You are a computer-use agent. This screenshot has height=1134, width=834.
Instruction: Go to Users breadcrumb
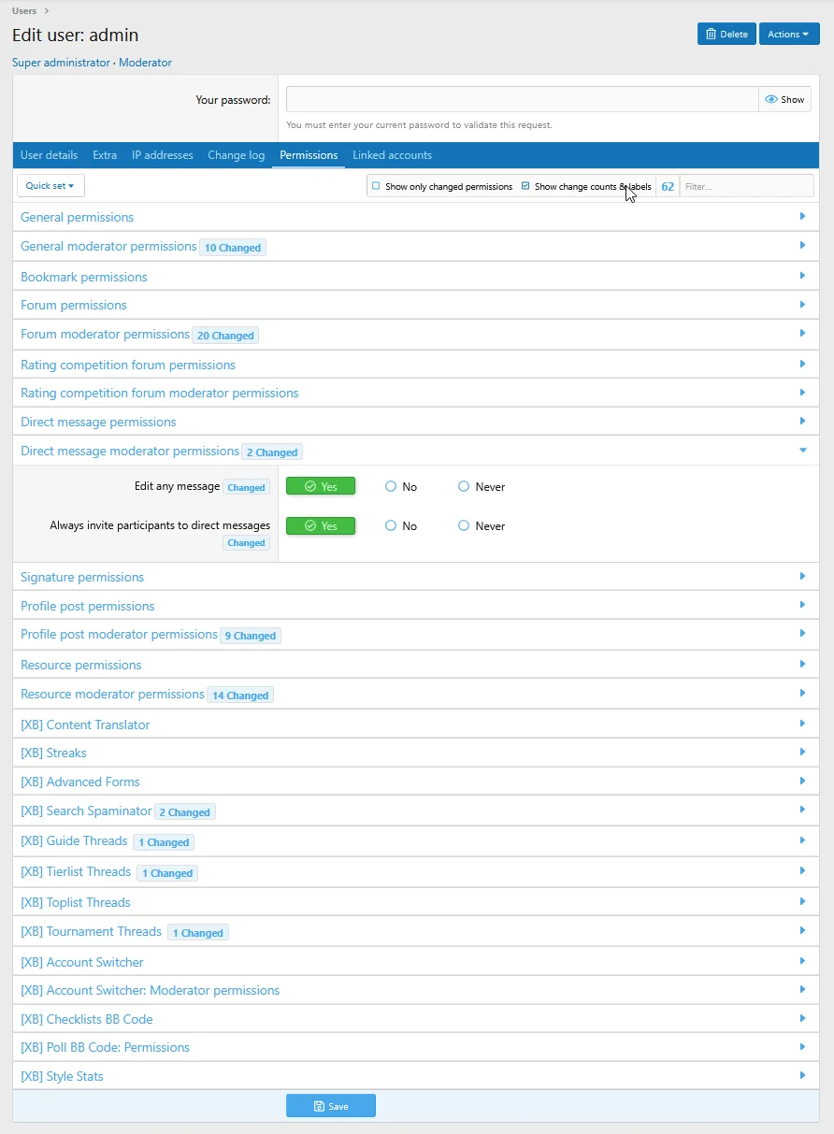click(24, 10)
